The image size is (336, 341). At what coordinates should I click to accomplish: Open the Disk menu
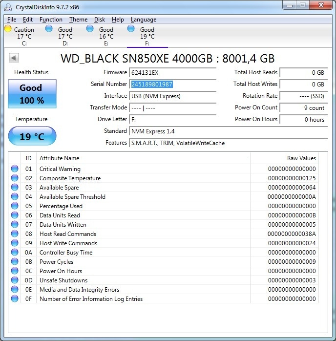(100, 20)
